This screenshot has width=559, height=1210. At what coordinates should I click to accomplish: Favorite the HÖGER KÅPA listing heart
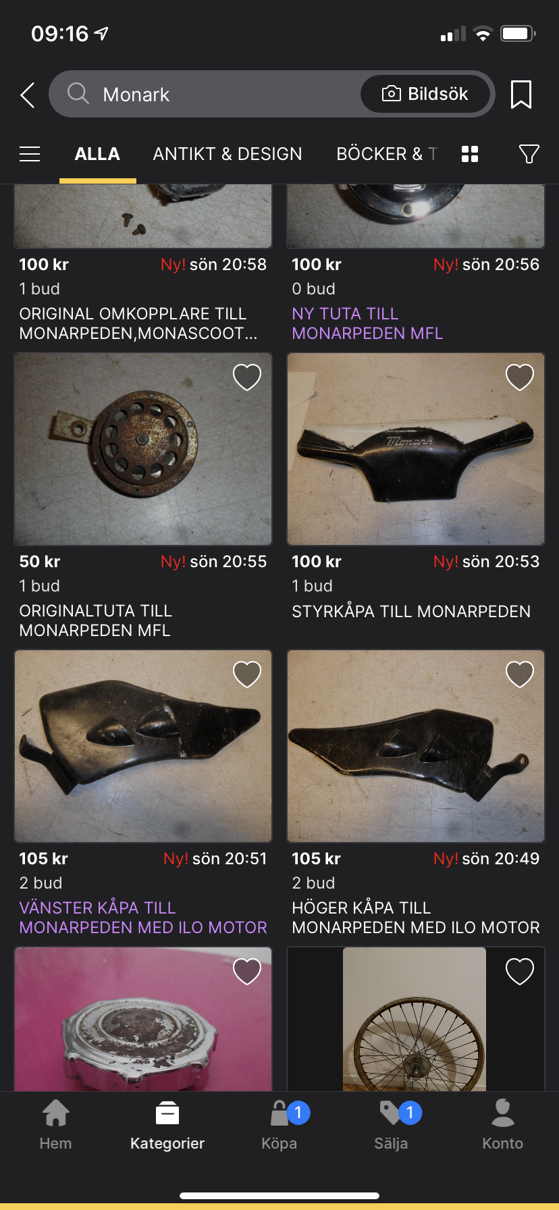[520, 675]
